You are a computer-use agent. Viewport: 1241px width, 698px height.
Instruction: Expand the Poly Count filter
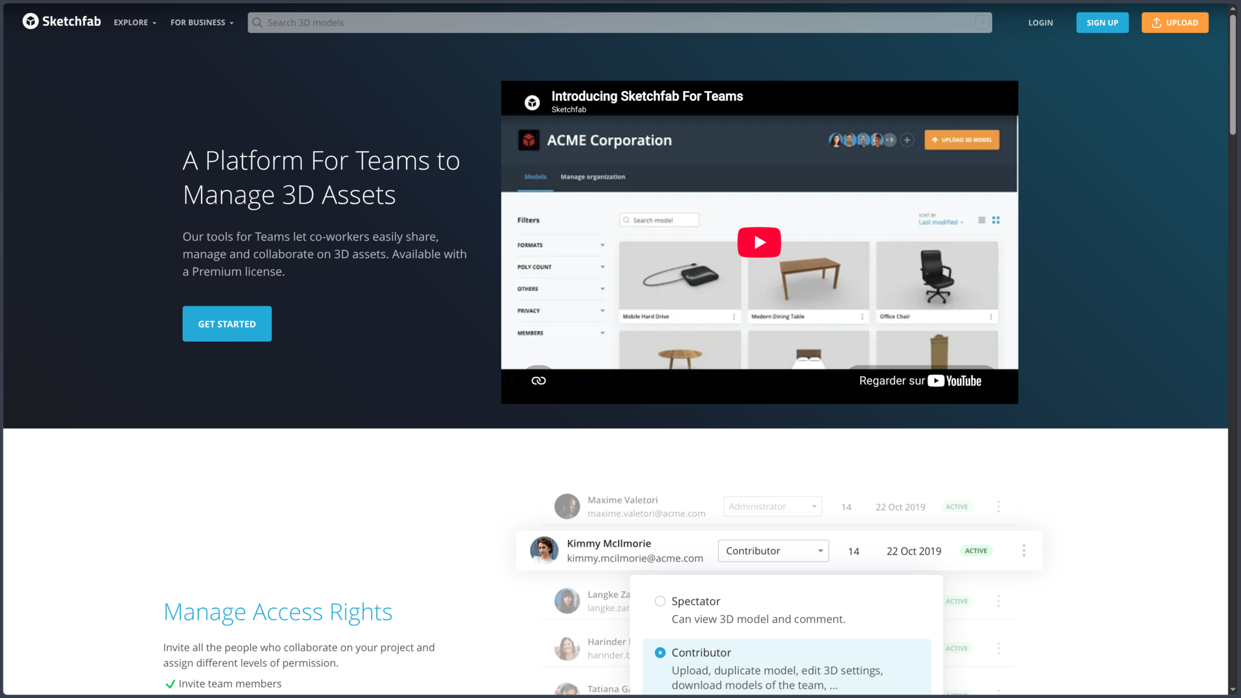point(560,267)
